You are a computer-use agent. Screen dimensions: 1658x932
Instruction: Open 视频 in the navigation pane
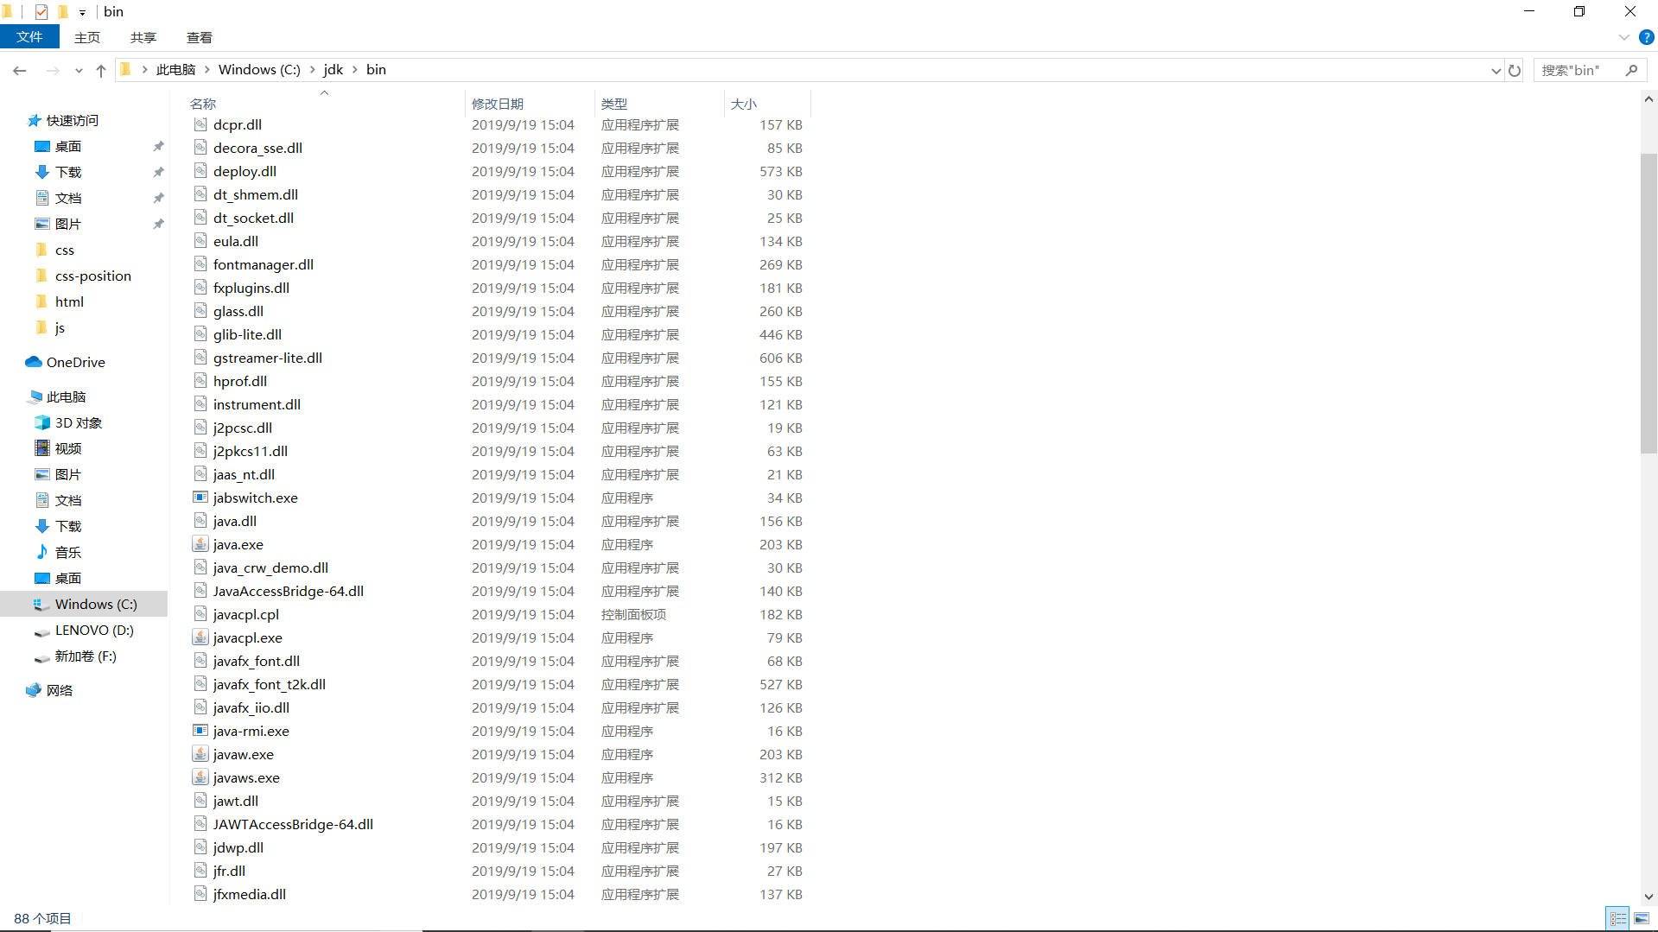68,448
